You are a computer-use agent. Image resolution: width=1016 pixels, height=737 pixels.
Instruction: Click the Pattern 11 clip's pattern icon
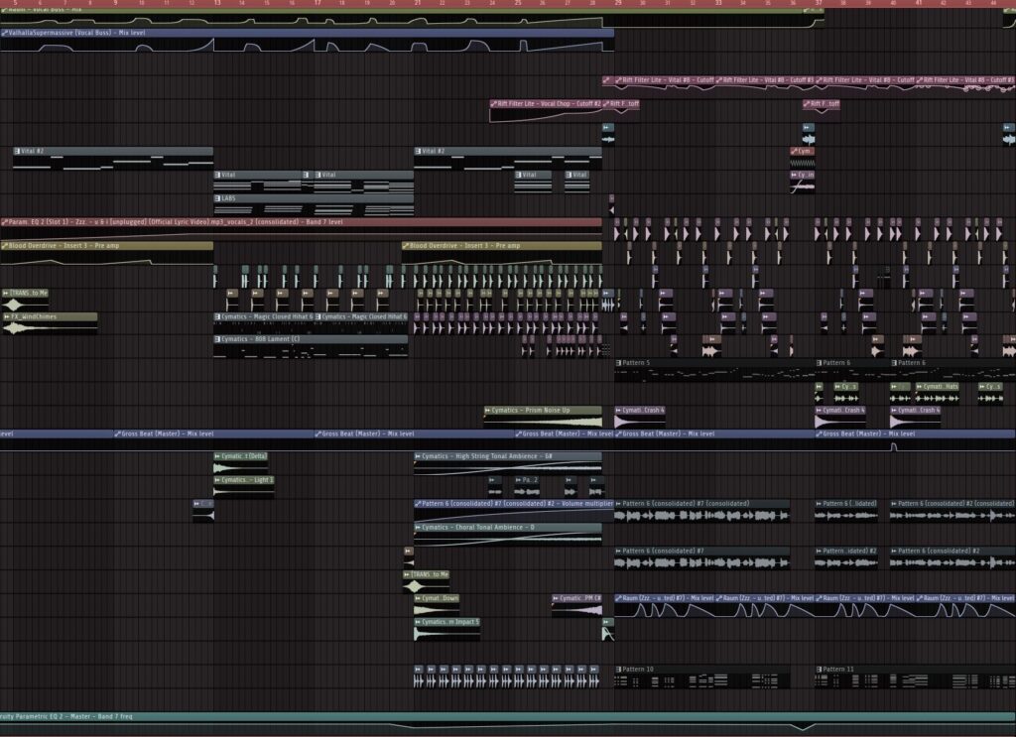point(820,670)
